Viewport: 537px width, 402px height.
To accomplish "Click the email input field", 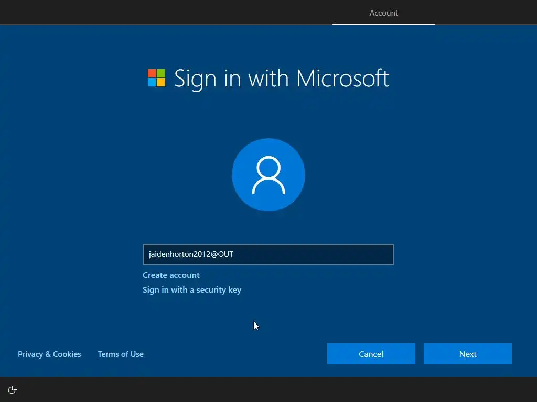I will pyautogui.click(x=268, y=254).
